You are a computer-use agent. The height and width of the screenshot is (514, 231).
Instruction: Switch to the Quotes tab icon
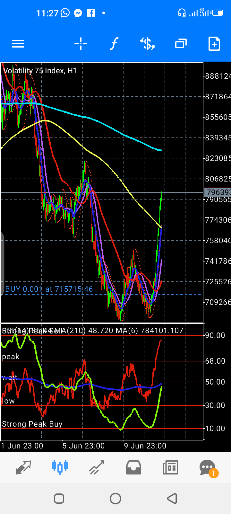(23, 467)
